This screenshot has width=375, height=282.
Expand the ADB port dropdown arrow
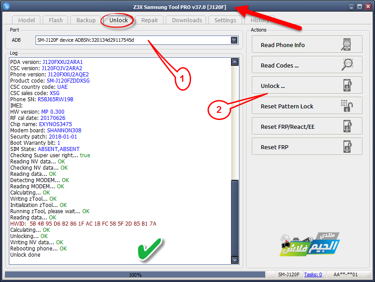point(234,40)
